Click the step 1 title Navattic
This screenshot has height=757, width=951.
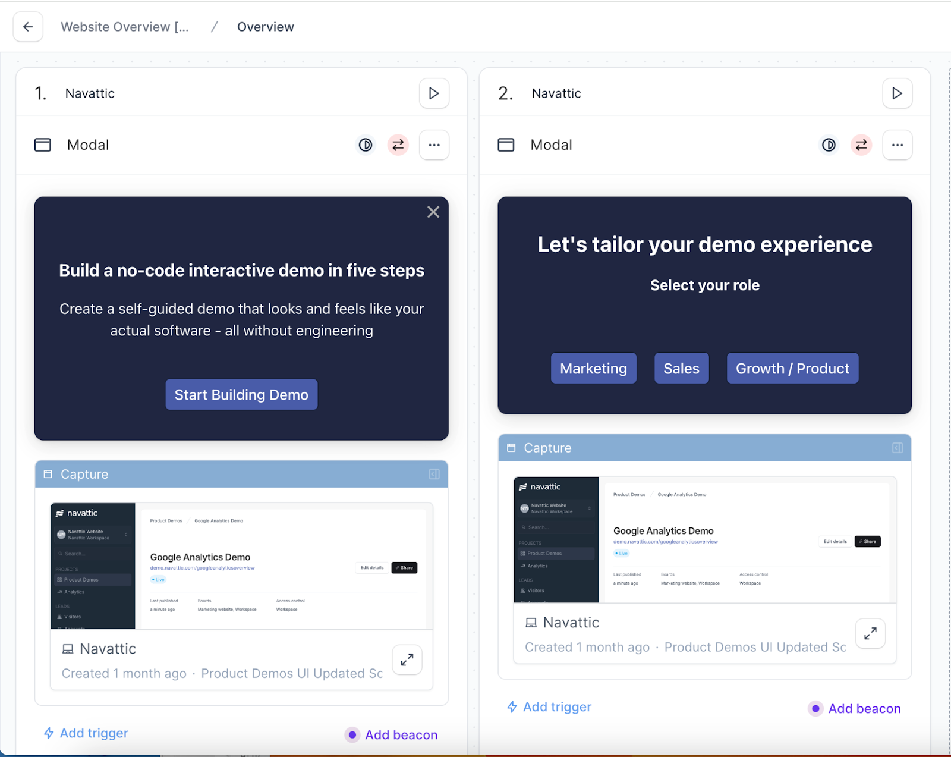pyautogui.click(x=90, y=93)
